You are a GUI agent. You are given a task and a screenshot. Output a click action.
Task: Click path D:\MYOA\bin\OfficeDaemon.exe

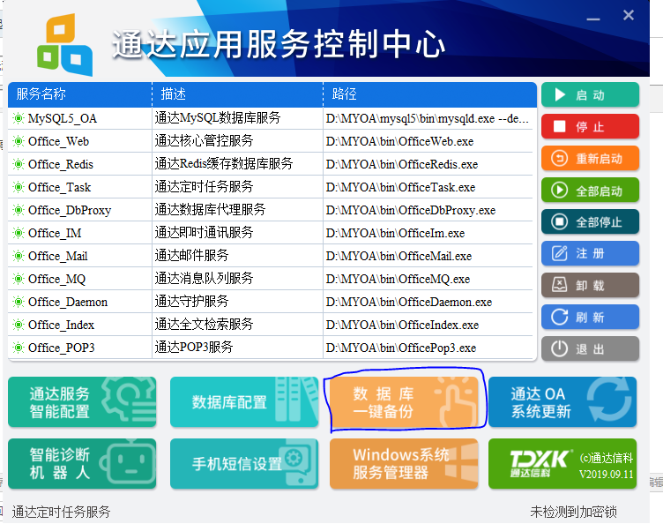[x=409, y=302]
